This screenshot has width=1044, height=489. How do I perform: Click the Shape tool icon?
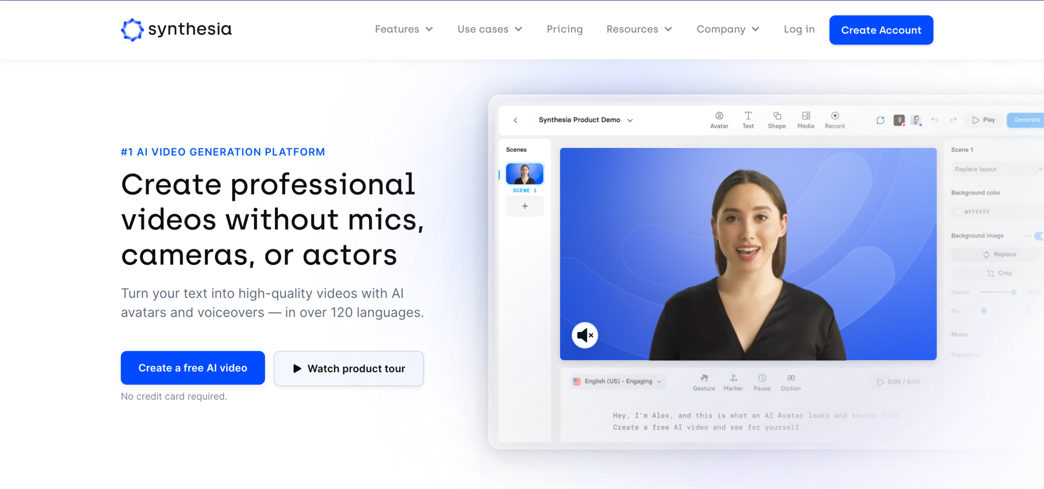pyautogui.click(x=776, y=116)
